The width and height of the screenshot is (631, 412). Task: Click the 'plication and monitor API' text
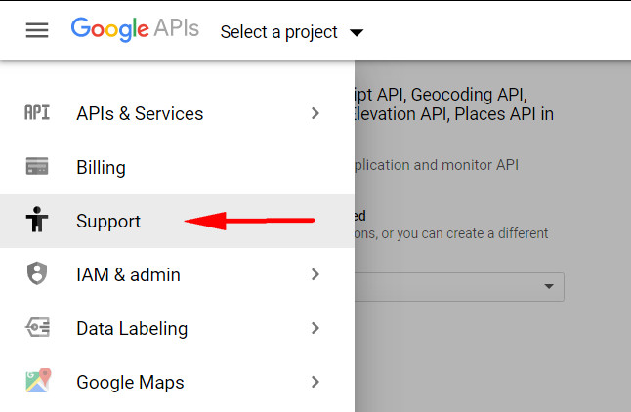[437, 165]
